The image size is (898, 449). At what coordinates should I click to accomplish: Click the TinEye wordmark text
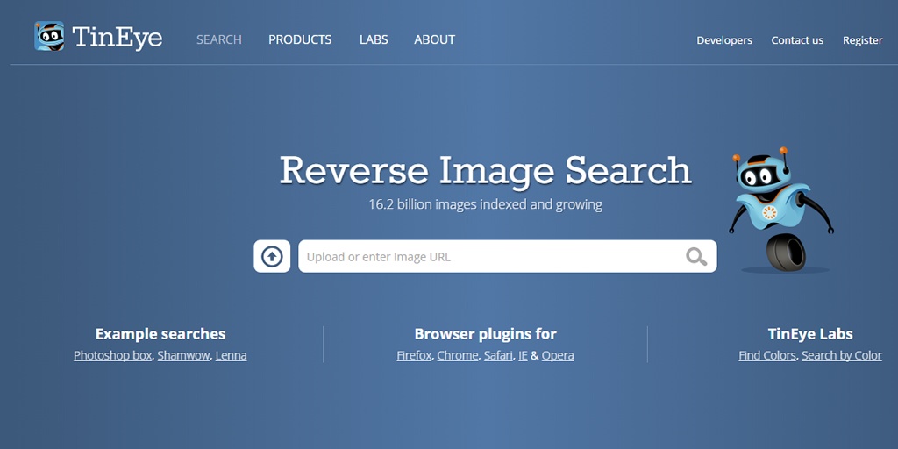118,38
